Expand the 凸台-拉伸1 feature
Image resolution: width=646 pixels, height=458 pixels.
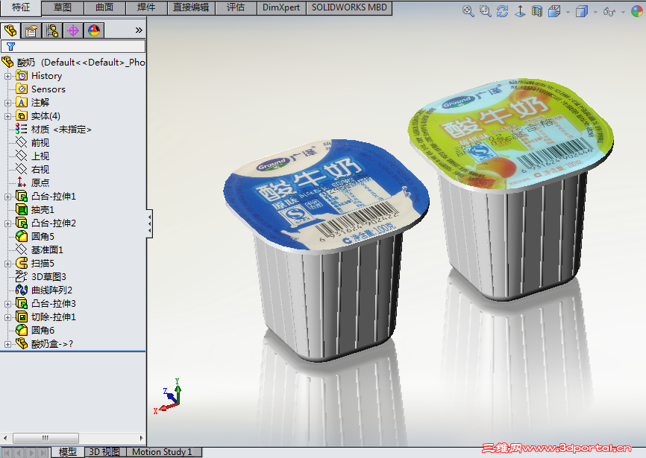coord(7,197)
